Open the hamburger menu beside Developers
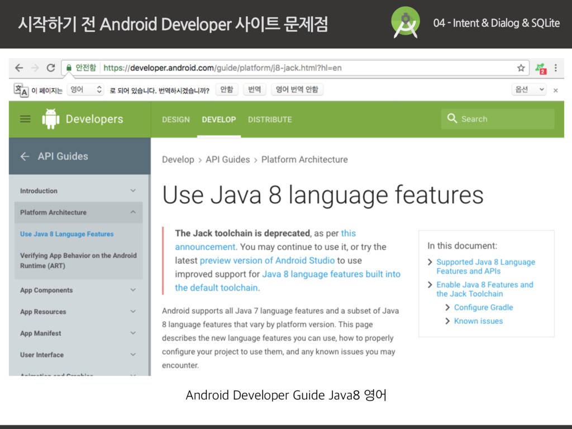Screen dimensions: 572x429 coord(25,119)
